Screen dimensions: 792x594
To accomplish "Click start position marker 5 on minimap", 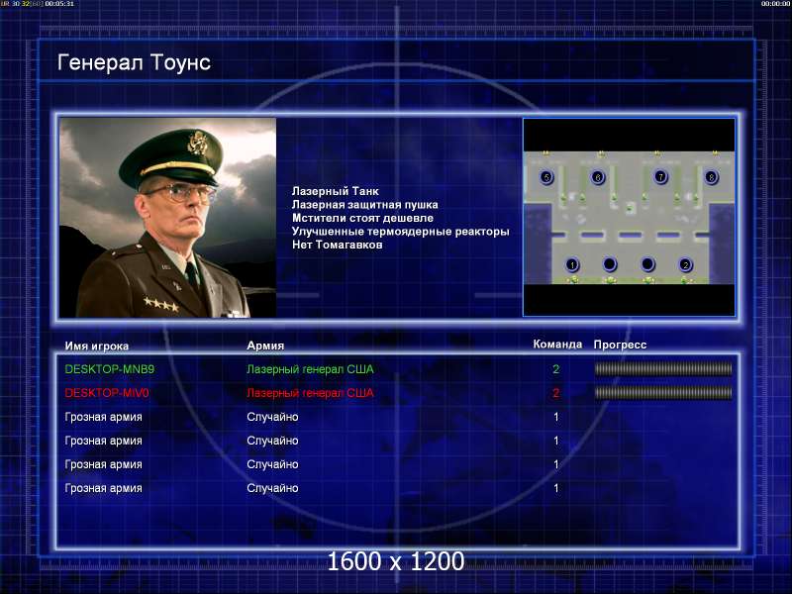I will tap(546, 177).
